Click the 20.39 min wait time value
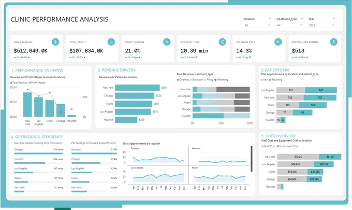 pos(195,51)
